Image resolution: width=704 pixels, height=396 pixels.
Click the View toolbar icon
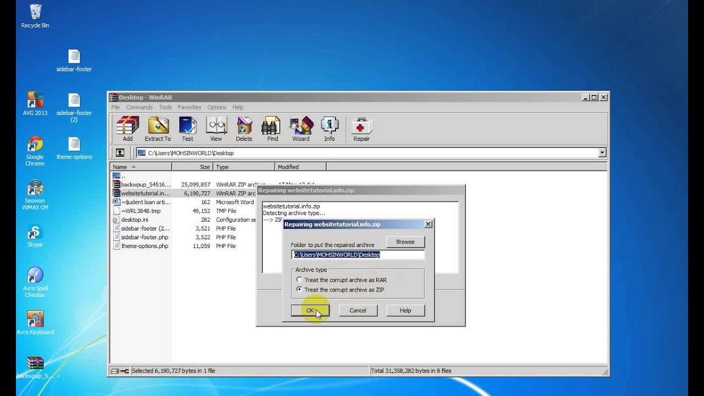[216, 129]
